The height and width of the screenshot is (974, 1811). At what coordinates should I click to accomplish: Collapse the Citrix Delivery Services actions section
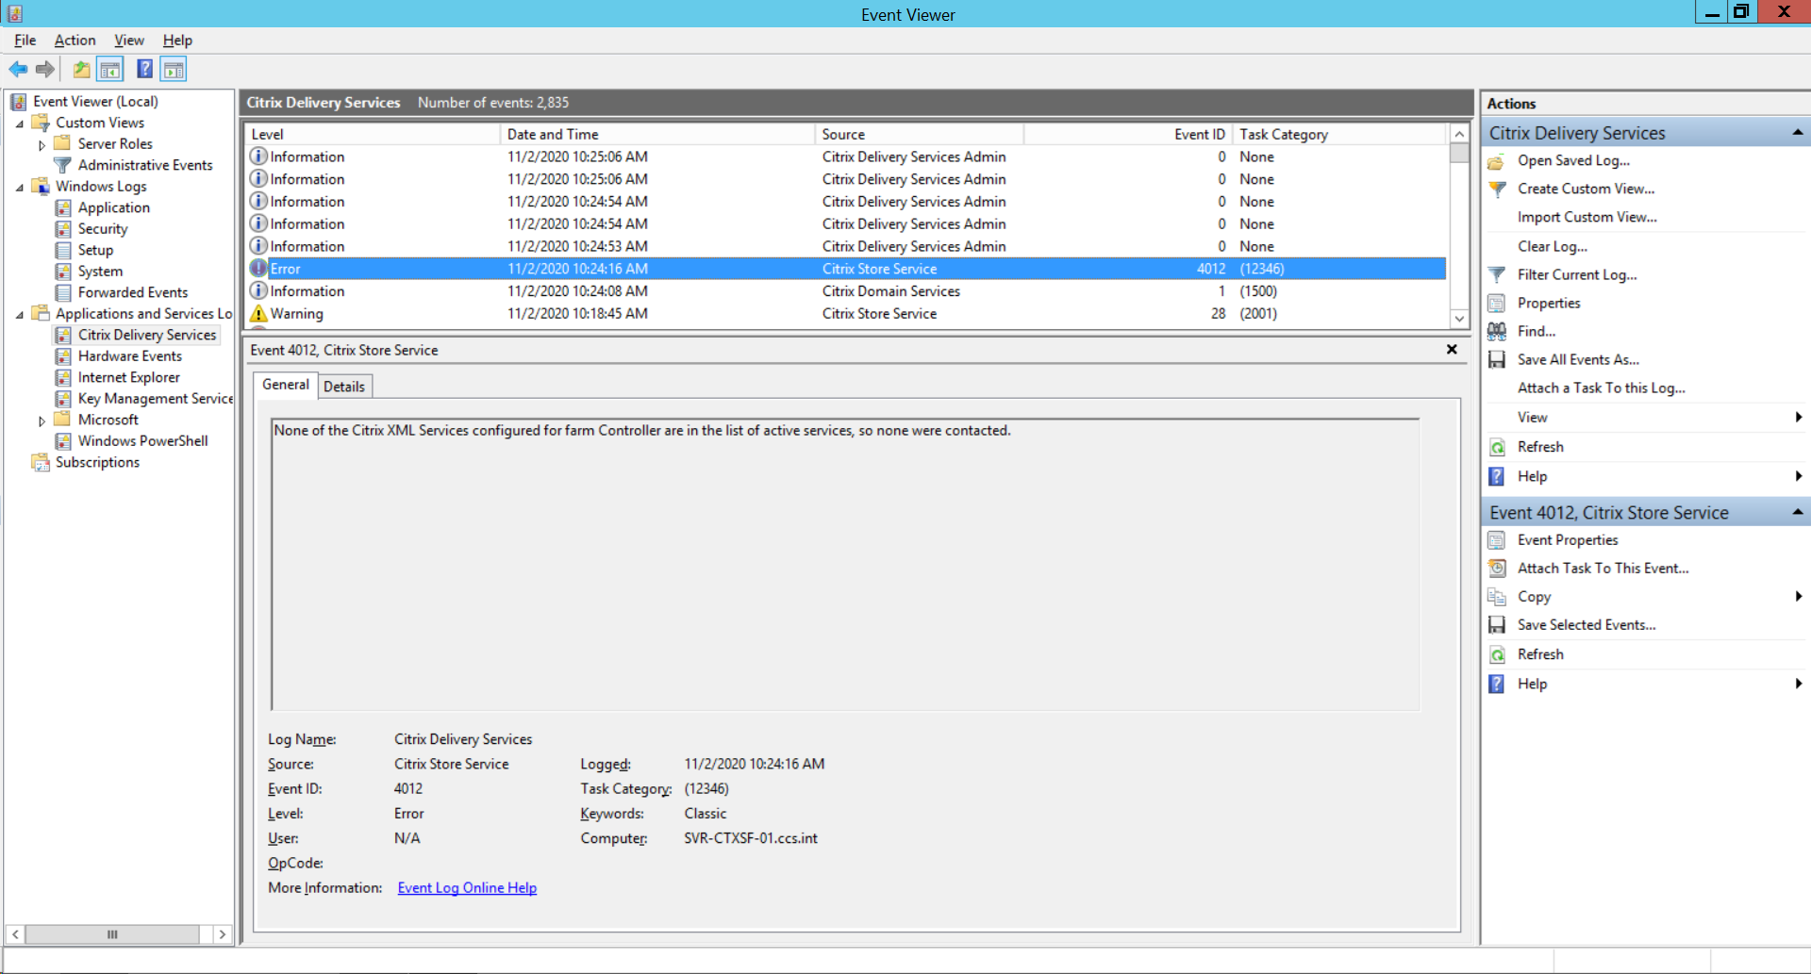coord(1797,133)
